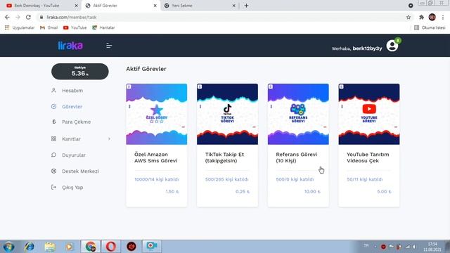
Task: Expand the Kanıtlar submenu chevron
Action: 109,139
